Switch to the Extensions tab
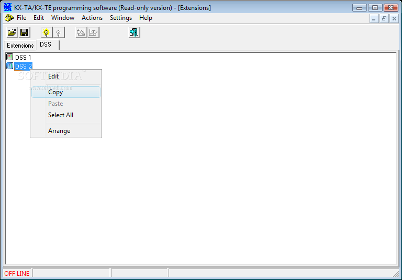The height and width of the screenshot is (280, 402). pos(20,46)
